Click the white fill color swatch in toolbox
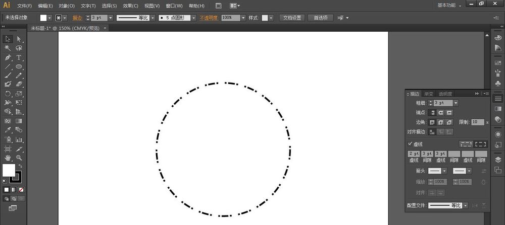Screen dimensions: 505x225 click(9, 170)
